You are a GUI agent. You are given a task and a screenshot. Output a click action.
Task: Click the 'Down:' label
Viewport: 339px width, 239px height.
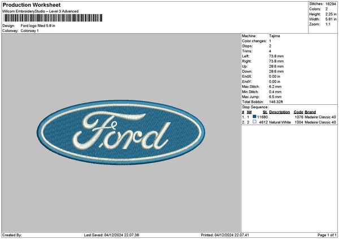247,72
